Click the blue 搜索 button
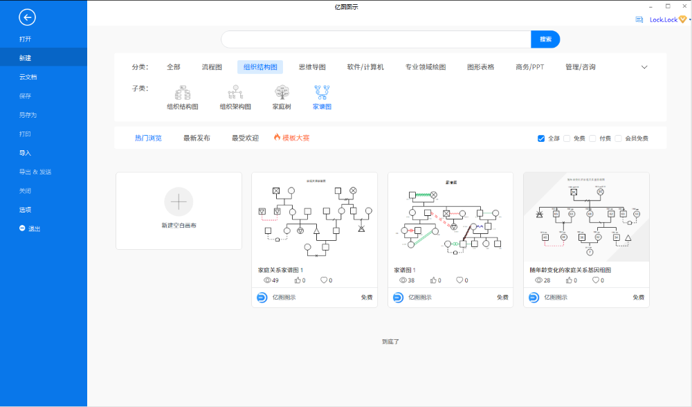Viewport: 692px width, 407px height. (x=545, y=39)
